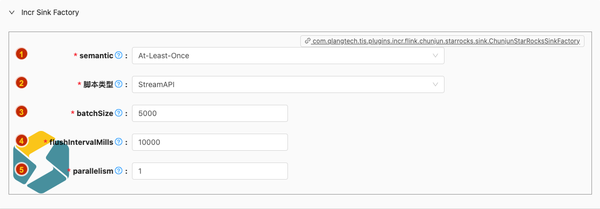Click the badge numbered 4

click(x=21, y=141)
